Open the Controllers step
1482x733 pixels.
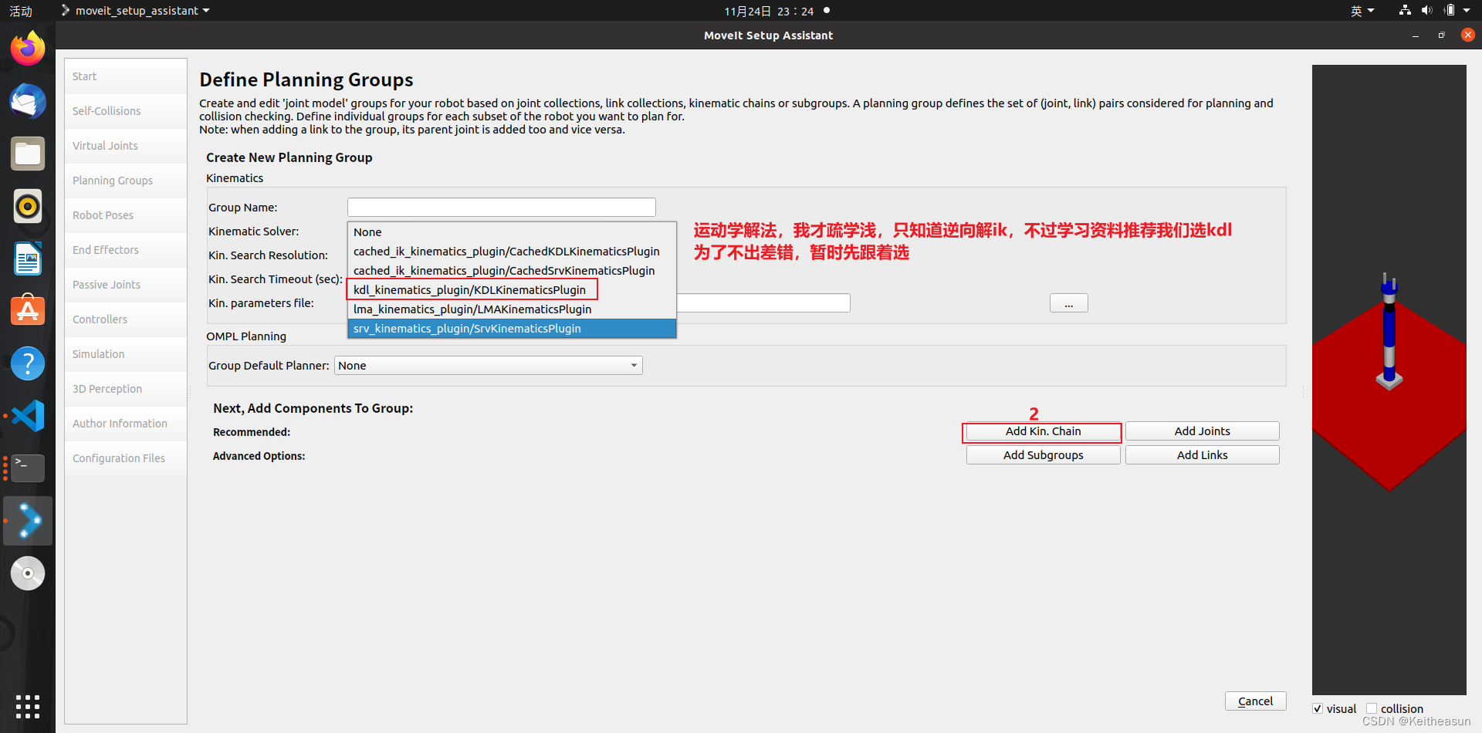[126, 319]
